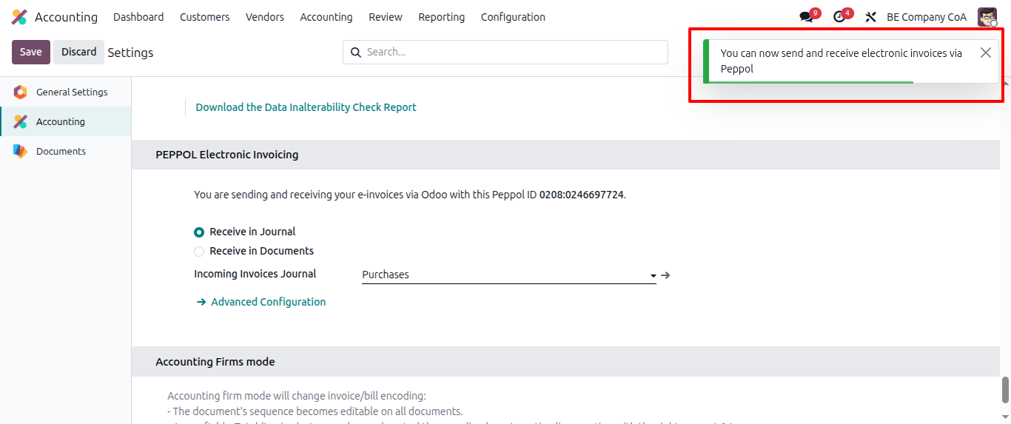Click the Save button

(x=31, y=52)
